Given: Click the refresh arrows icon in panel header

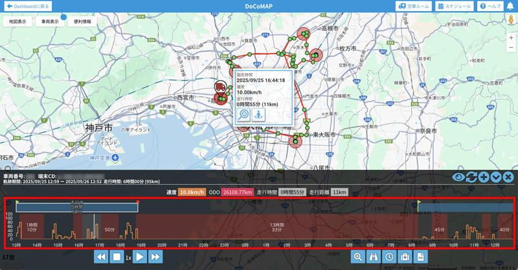Looking at the screenshot, I should [471, 177].
